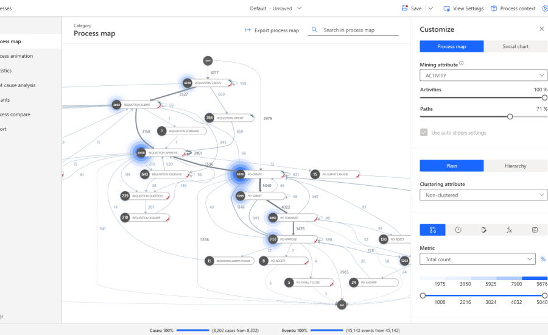Select the fx custom metrics icon

[x=509, y=230]
